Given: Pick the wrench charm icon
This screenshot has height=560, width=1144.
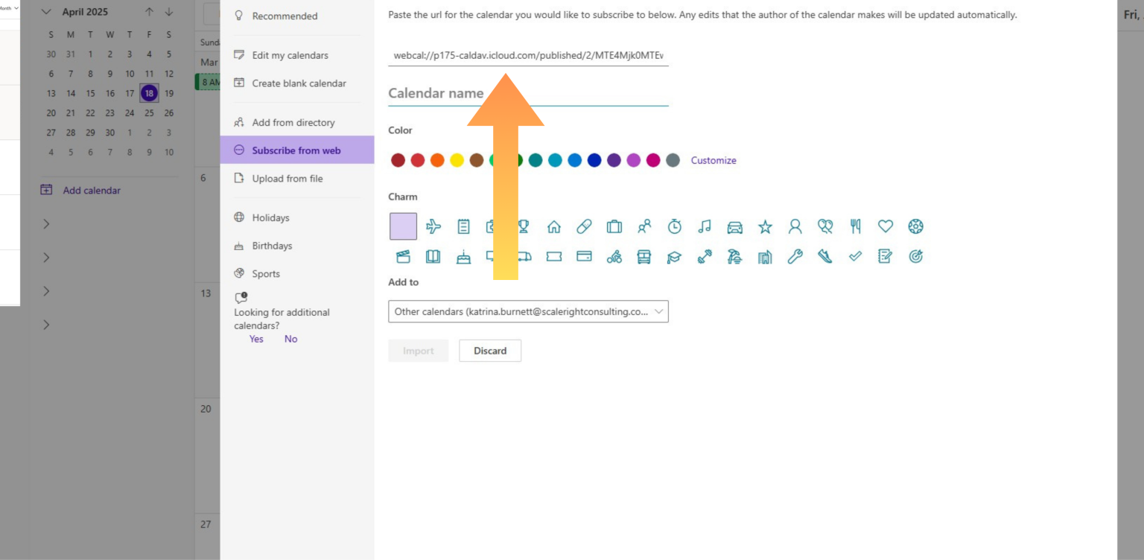Looking at the screenshot, I should (x=795, y=257).
